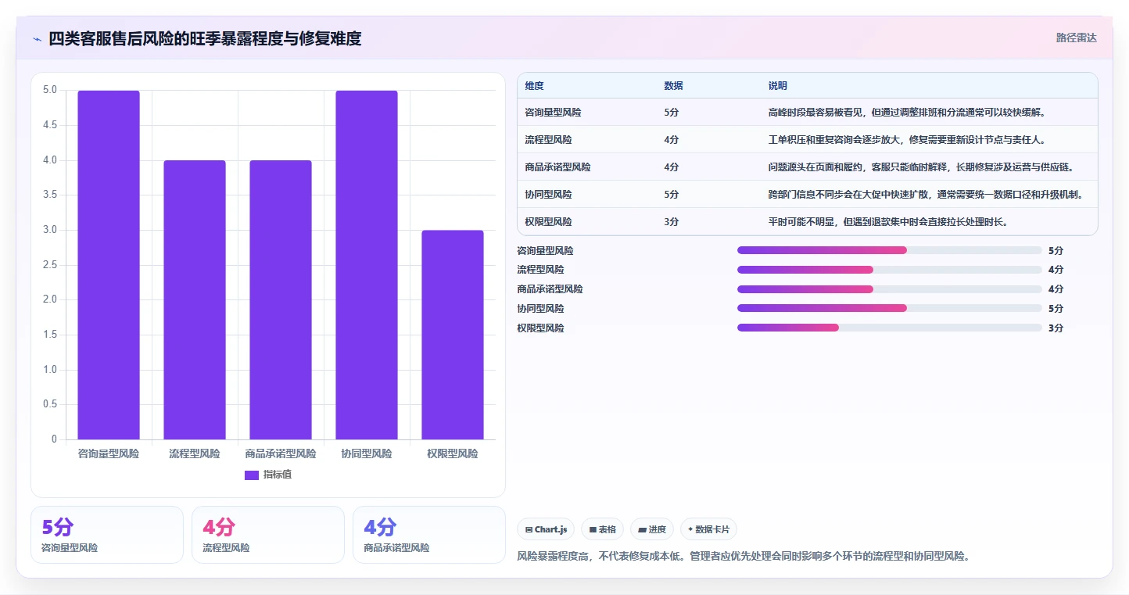This screenshot has height=595, width=1129.
Task: Click the 商品承诺型风险 bar in the chart
Action: click(281, 299)
